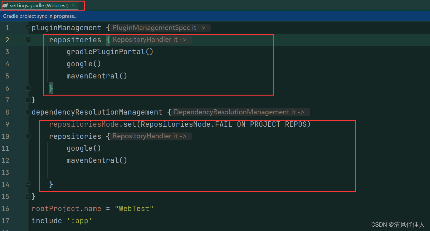Click the green closing brace on line 6
The image size is (430, 231).
(x=51, y=88)
